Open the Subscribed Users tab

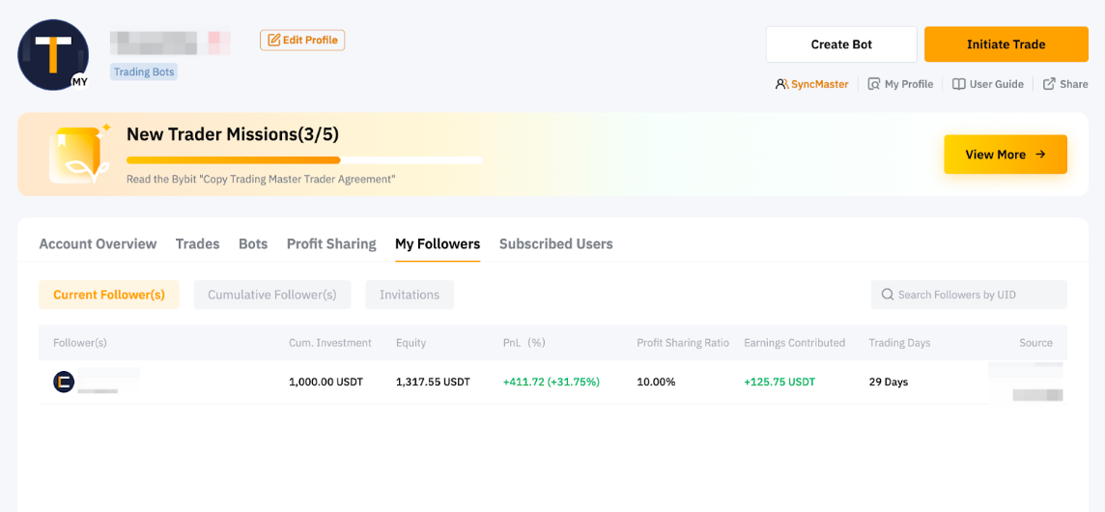point(555,244)
